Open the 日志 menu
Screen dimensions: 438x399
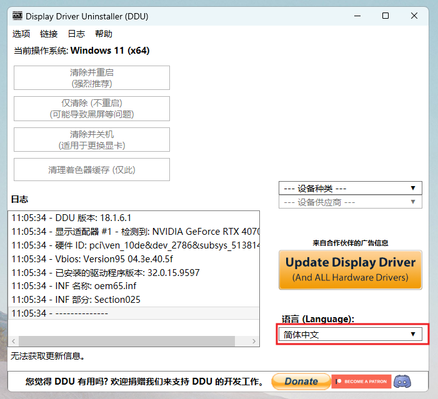[76, 34]
